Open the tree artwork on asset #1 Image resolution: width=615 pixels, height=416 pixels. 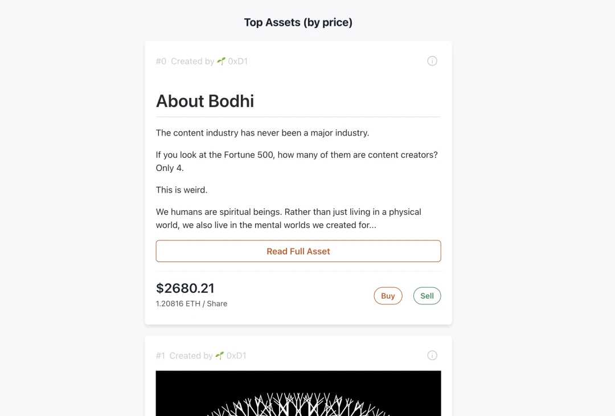coord(298,393)
